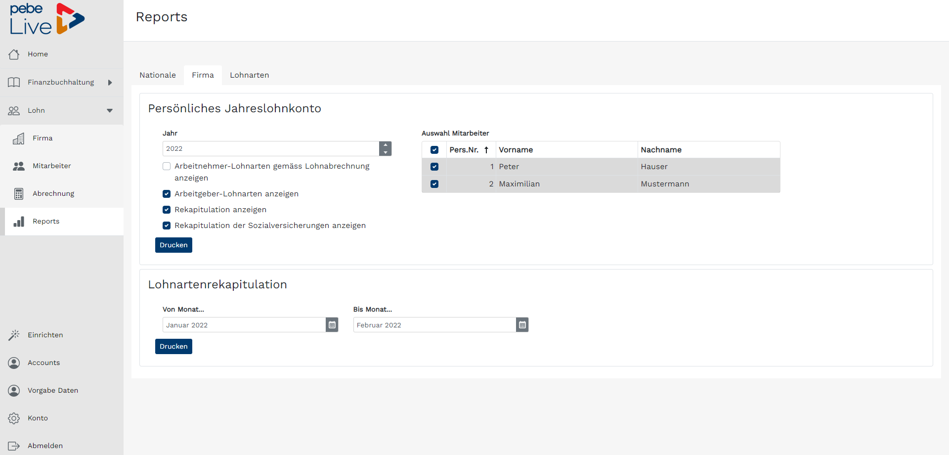Switch to the Lohnarten tab

coord(249,75)
